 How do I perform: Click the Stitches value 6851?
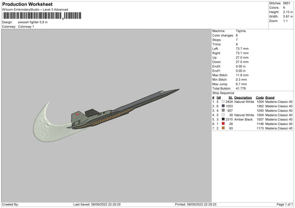coord(287,3)
